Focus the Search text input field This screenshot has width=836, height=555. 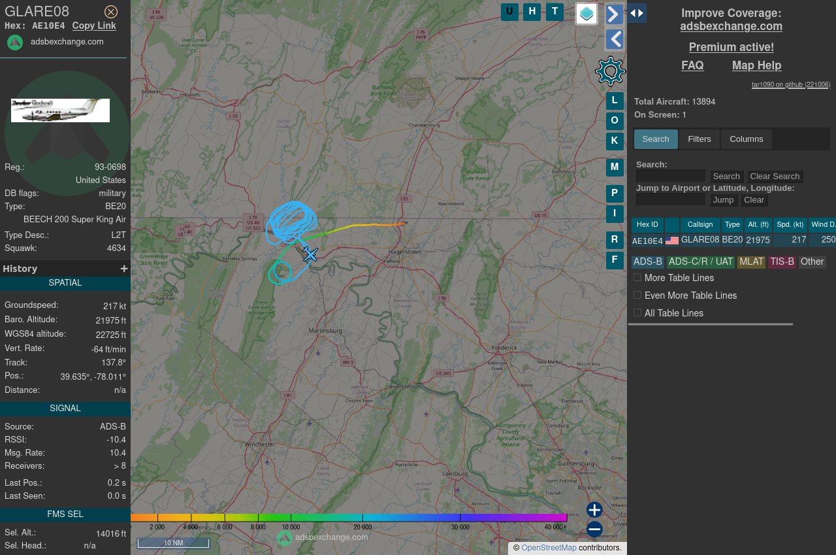tap(671, 176)
